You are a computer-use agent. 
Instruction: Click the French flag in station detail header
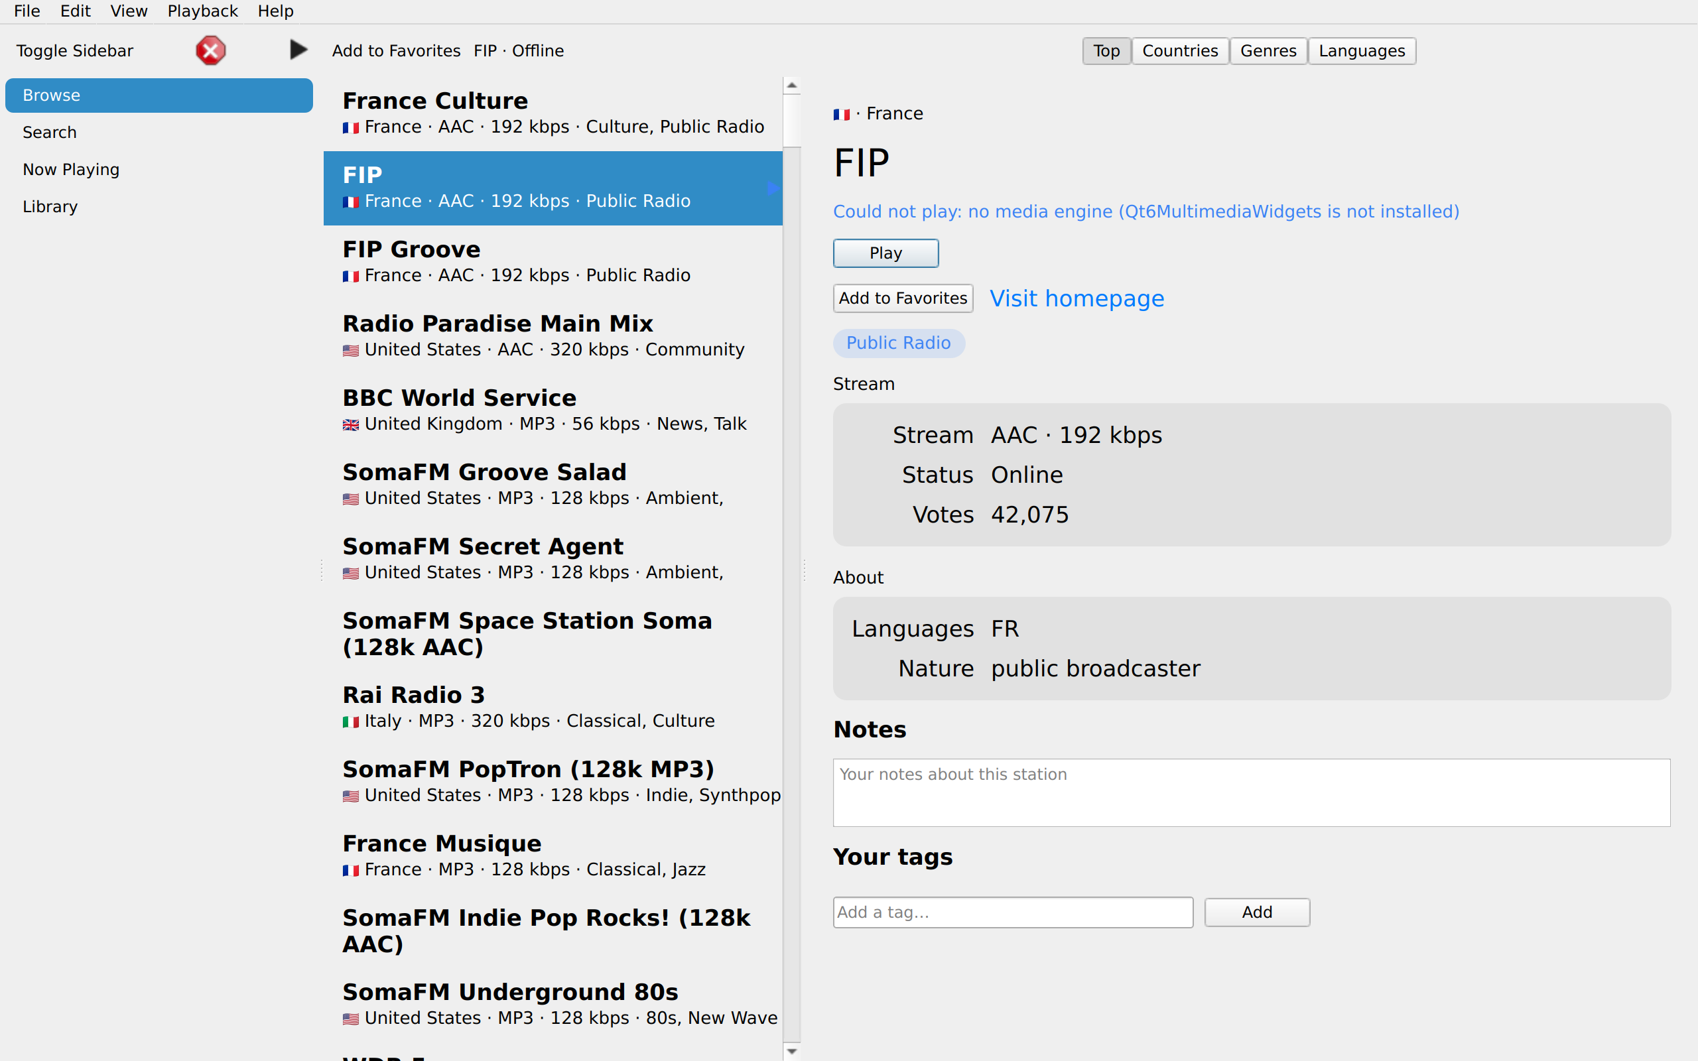coord(841,114)
